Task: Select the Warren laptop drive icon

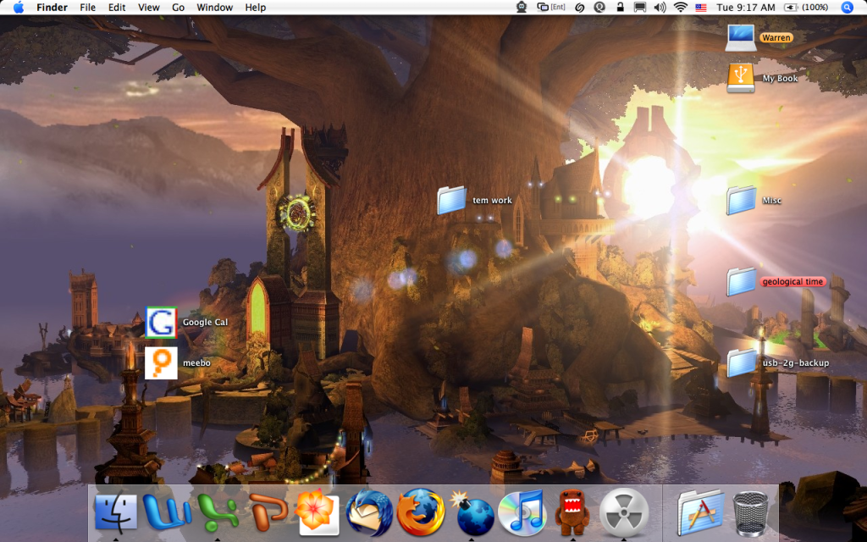Action: click(740, 37)
